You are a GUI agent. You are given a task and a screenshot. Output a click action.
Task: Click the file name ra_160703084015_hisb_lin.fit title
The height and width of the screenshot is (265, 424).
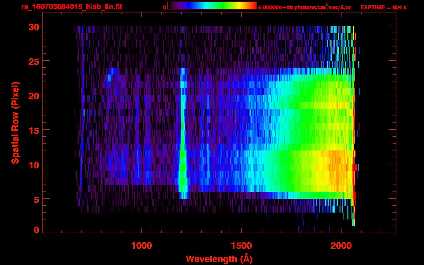point(71,7)
